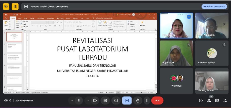Mute the microphone in the call bar
This screenshot has width=231, height=108.
pos(79,100)
